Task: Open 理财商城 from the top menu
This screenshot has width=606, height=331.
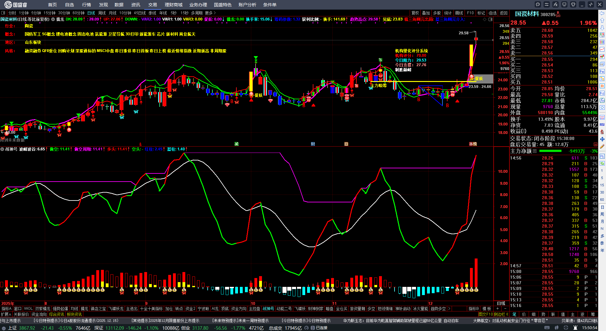Action: pyautogui.click(x=174, y=5)
